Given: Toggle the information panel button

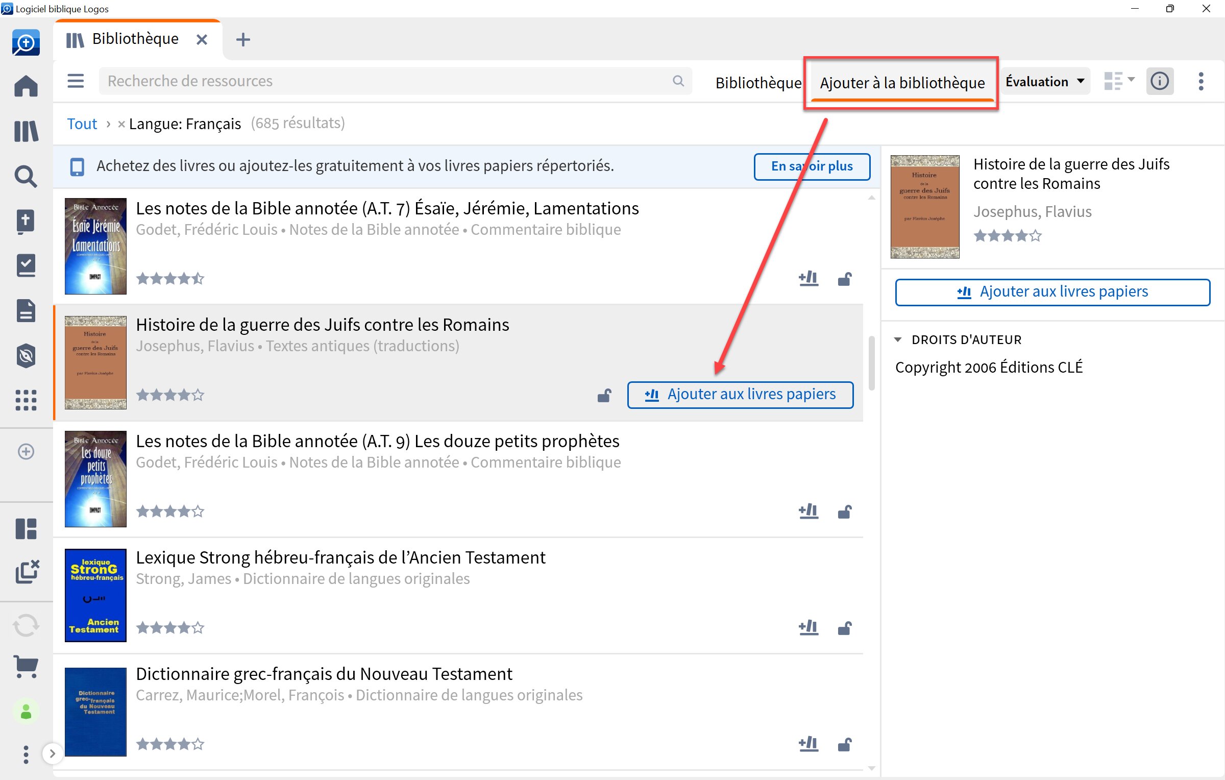Looking at the screenshot, I should (1160, 81).
